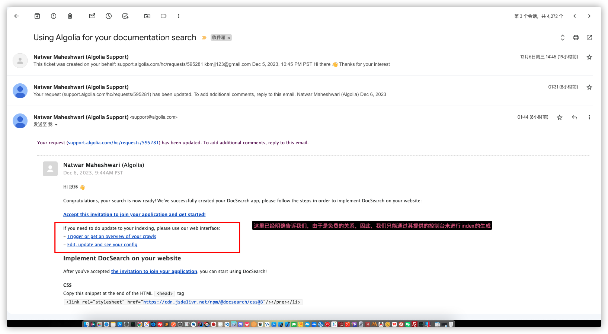Open Edit, update and see your config link
This screenshot has height=334, width=608.
pos(102,245)
